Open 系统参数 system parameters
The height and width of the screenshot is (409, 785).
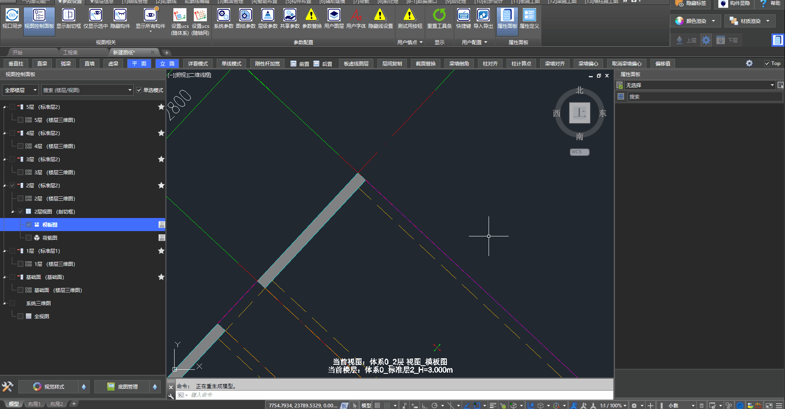(x=223, y=18)
